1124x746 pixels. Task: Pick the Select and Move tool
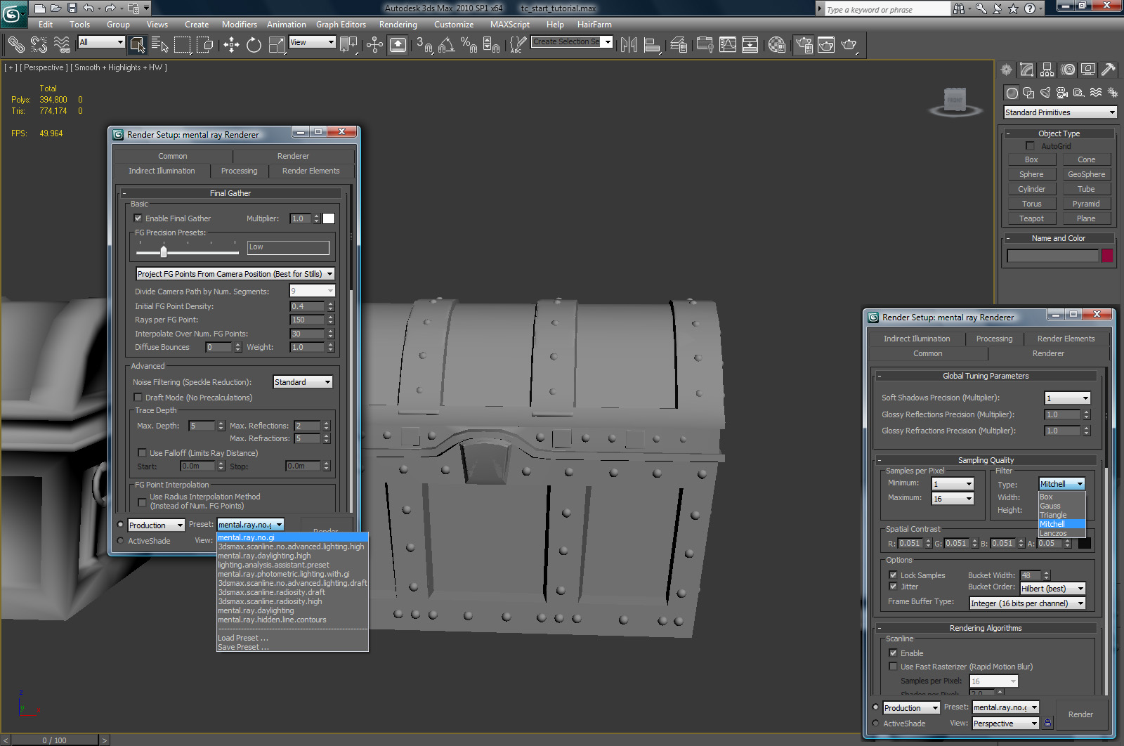coord(231,45)
